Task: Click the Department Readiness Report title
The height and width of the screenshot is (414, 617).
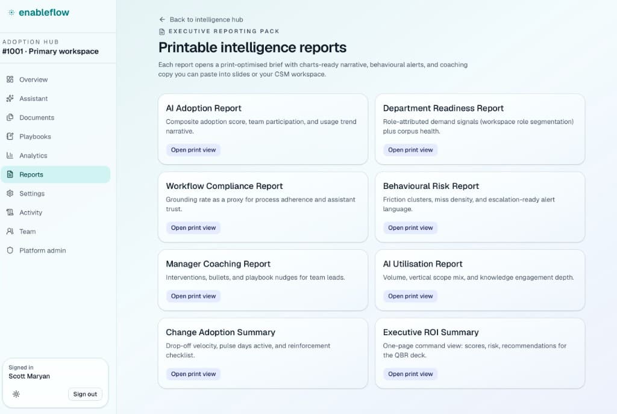Action: (443, 108)
